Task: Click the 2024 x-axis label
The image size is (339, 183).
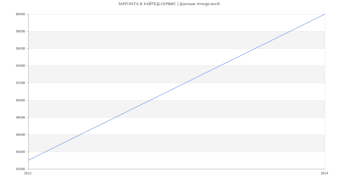Action: [324, 173]
